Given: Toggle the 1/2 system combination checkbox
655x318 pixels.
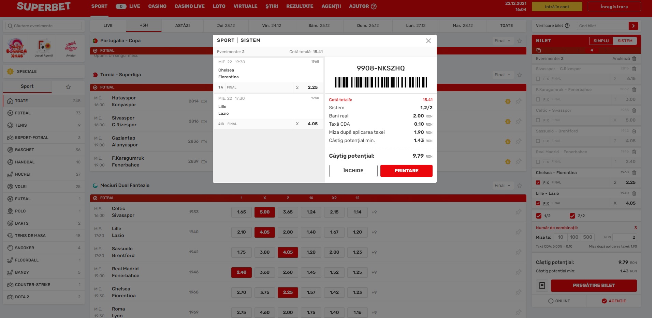Looking at the screenshot, I should click(x=539, y=216).
